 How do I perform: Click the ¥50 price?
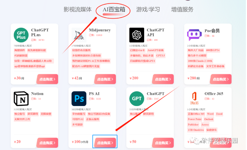coord(133,142)
